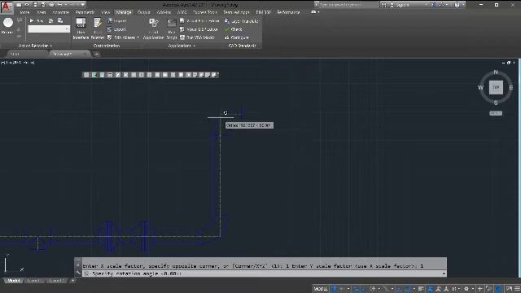
Task: Switch to the Layout1 tab
Action: click(x=33, y=281)
